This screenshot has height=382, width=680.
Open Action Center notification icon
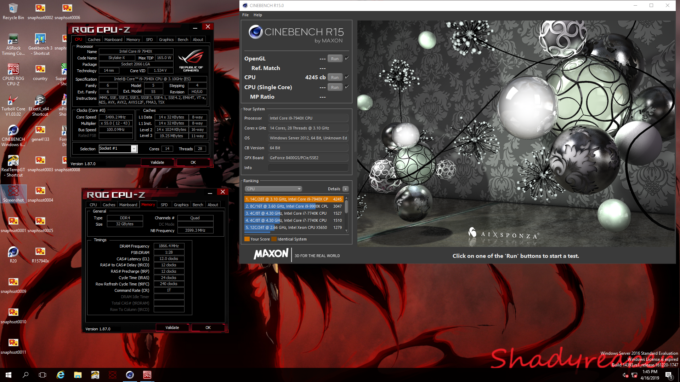669,375
